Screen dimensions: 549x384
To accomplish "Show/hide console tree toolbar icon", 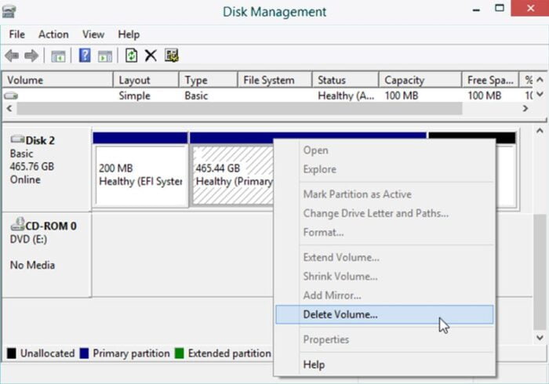I will [58, 56].
